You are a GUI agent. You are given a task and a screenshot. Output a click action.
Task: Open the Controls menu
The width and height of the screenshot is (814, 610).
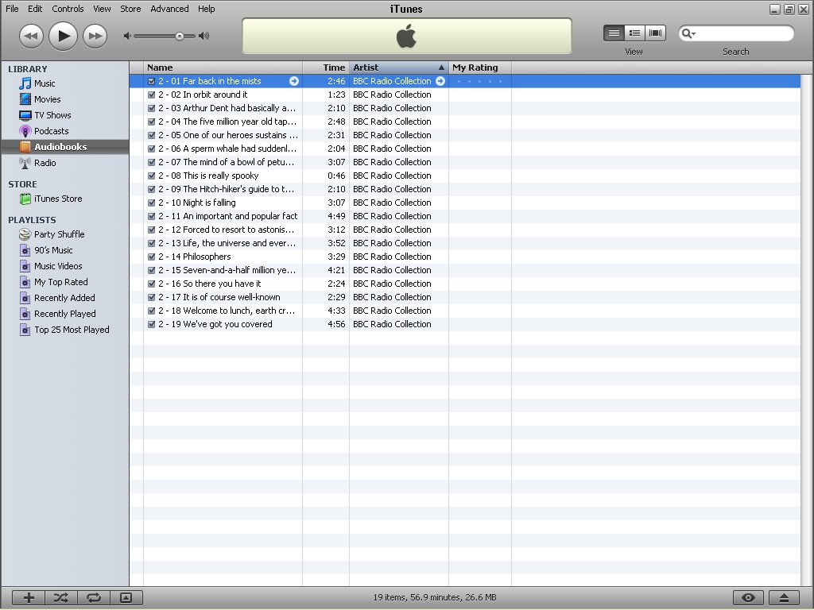pos(68,9)
